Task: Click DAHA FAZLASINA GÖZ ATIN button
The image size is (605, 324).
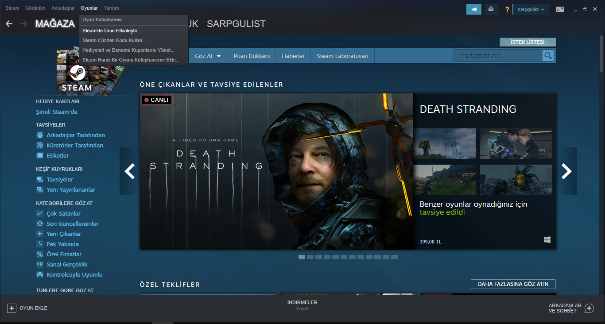Action: pyautogui.click(x=513, y=284)
